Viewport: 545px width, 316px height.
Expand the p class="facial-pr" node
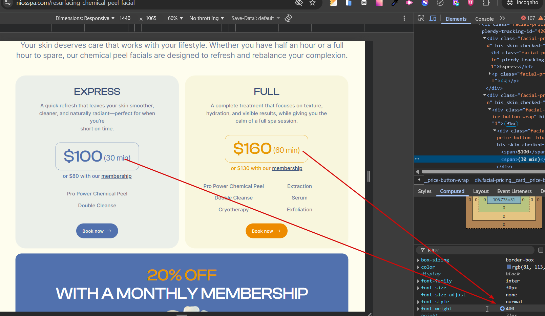tap(490, 73)
